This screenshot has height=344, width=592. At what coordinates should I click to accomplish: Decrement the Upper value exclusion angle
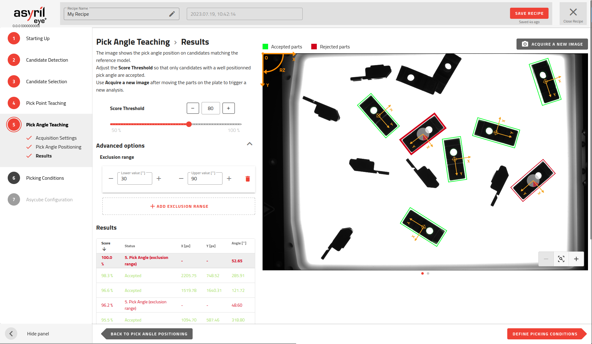pos(181,178)
